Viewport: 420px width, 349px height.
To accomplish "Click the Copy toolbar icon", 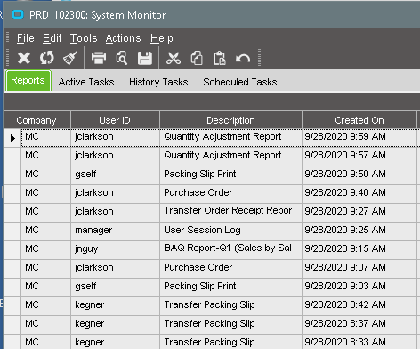I will pyautogui.click(x=197, y=58).
